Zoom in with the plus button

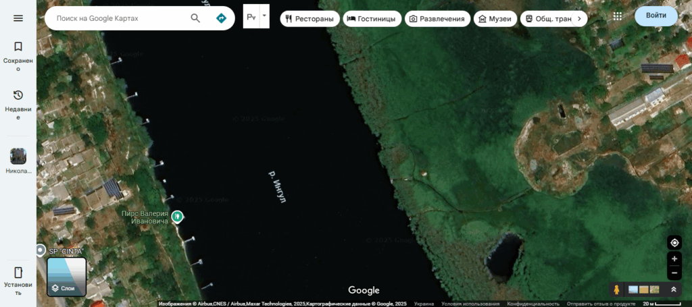click(674, 259)
